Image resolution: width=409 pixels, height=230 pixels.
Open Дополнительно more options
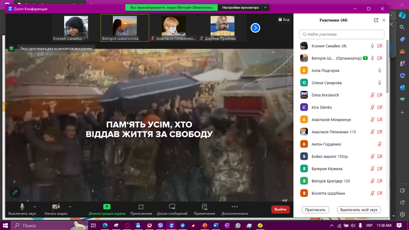click(x=234, y=209)
